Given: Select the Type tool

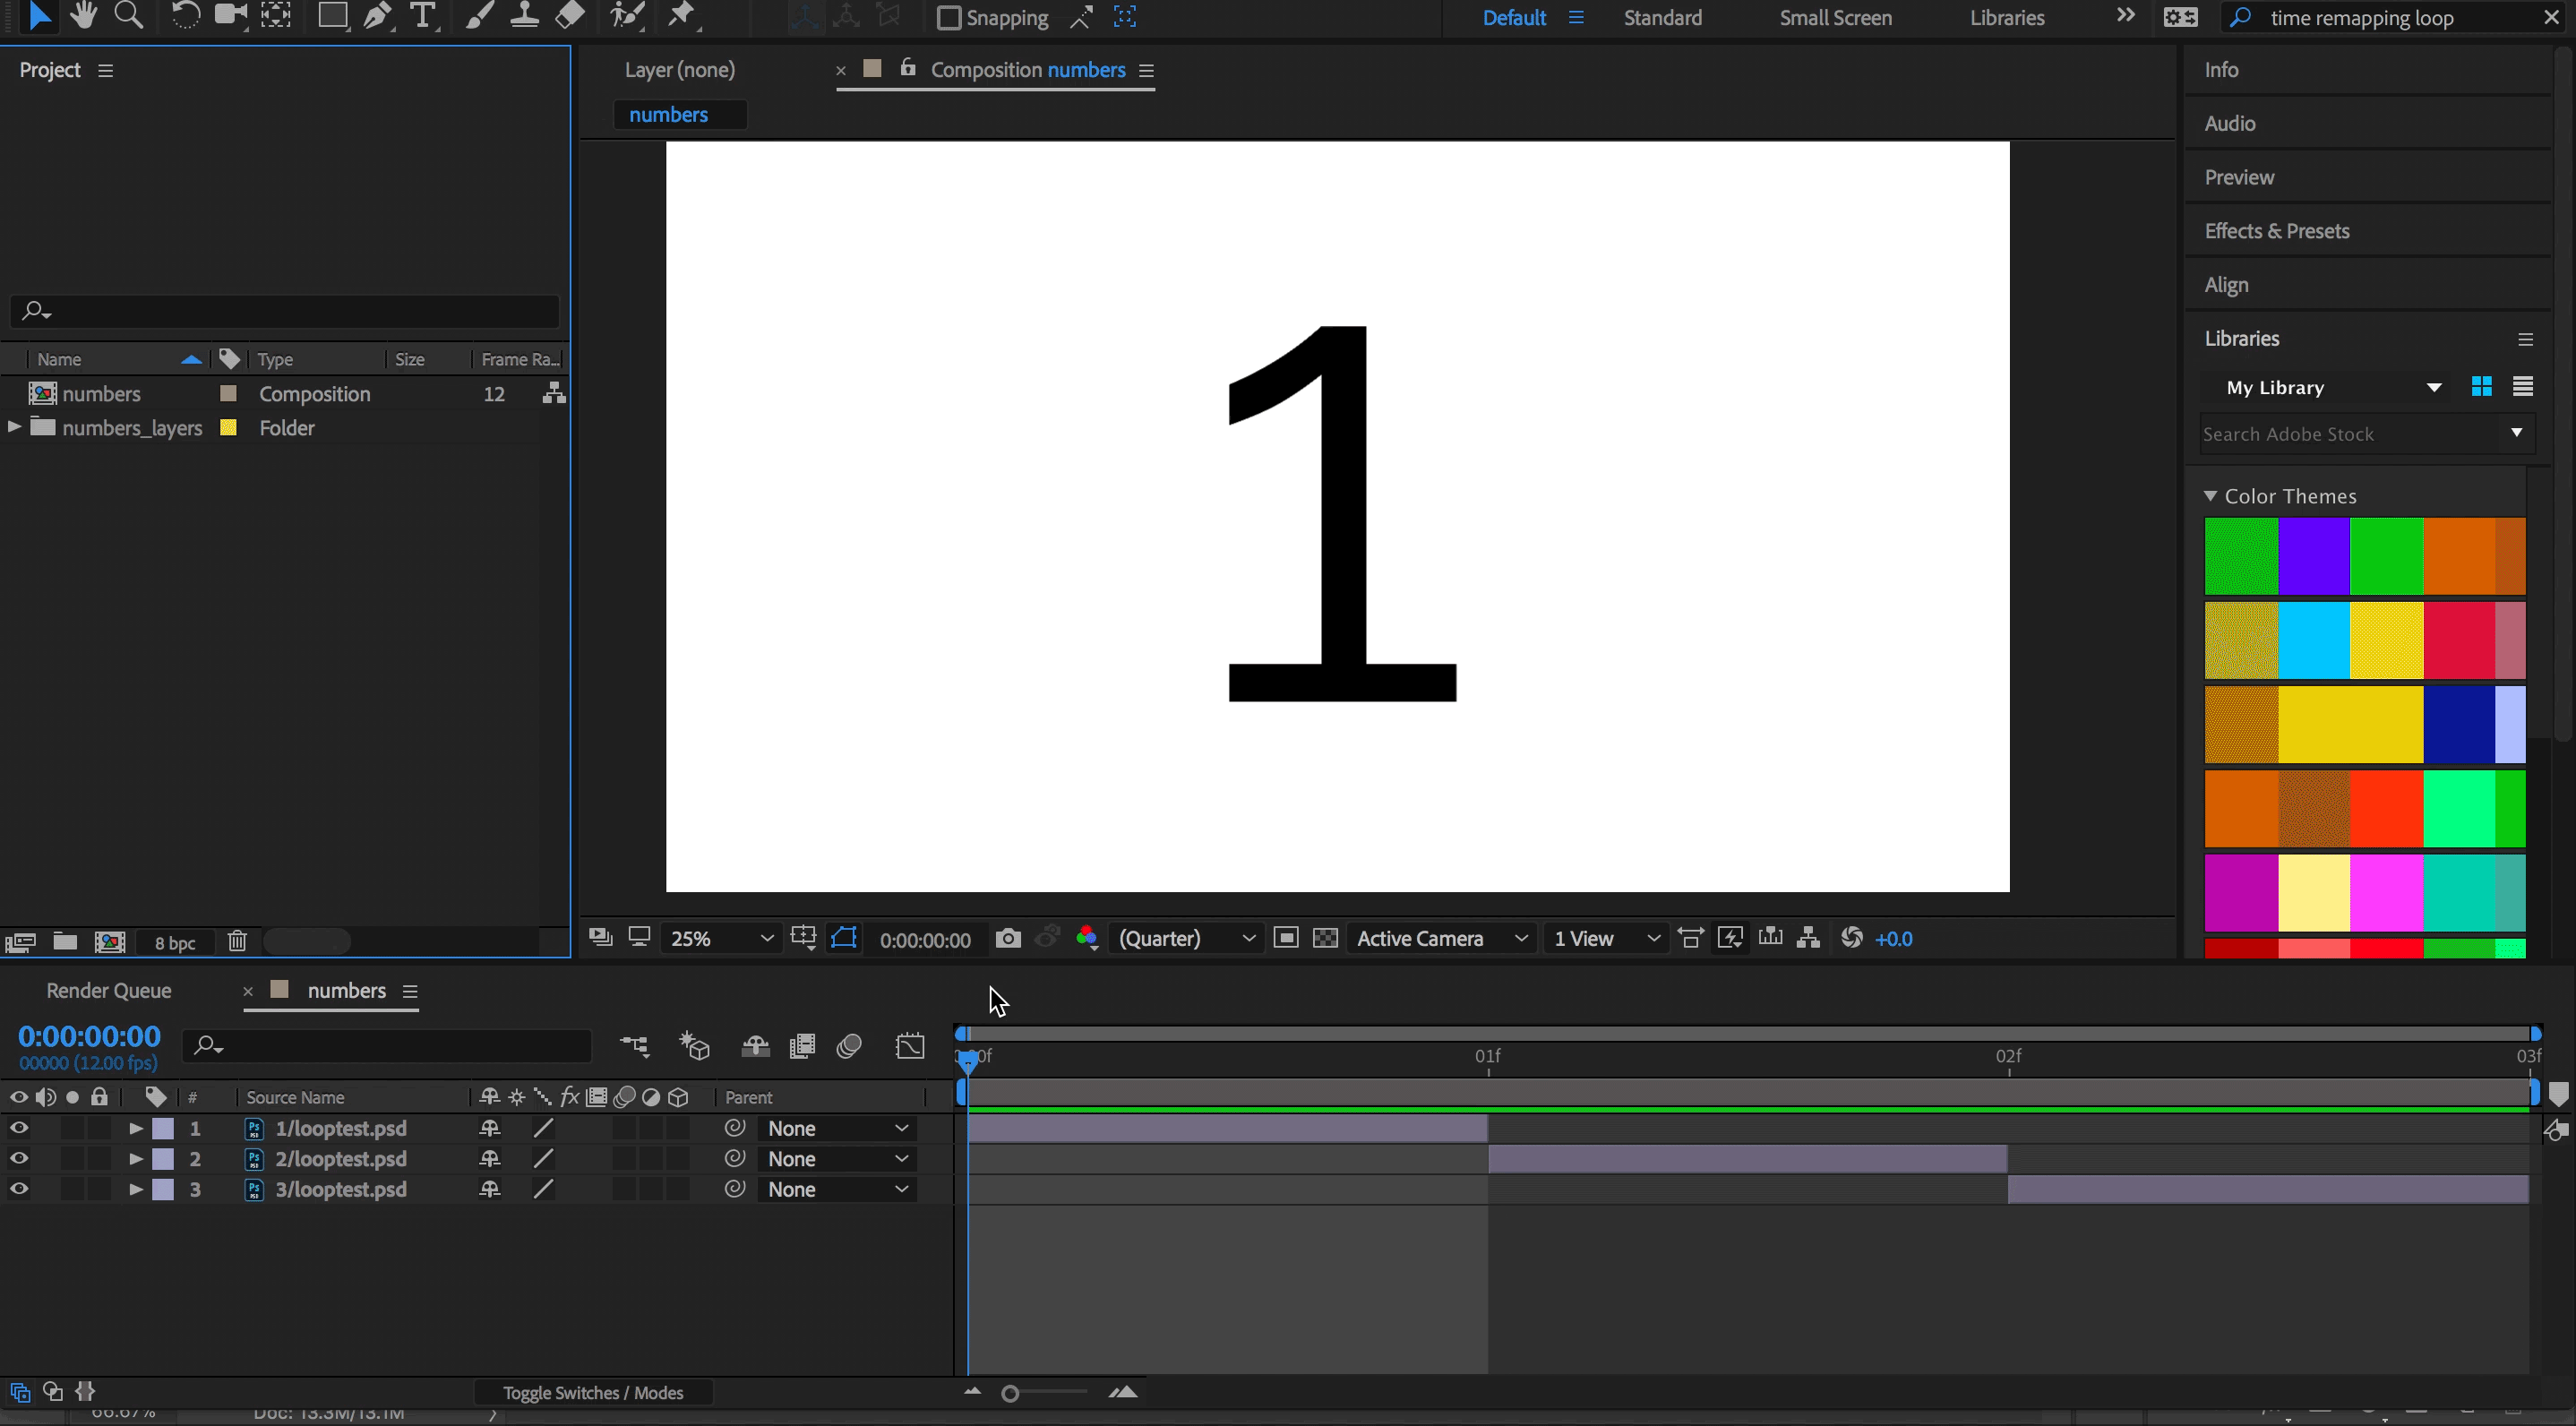Looking at the screenshot, I should 423,16.
